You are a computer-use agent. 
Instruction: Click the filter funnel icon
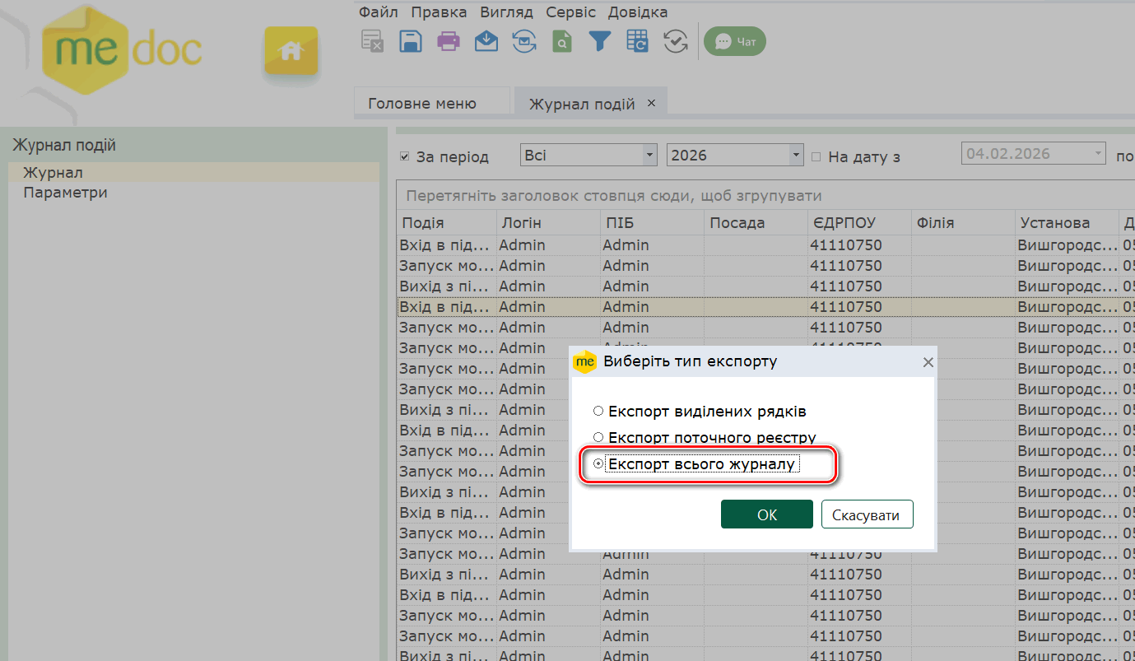pos(599,41)
